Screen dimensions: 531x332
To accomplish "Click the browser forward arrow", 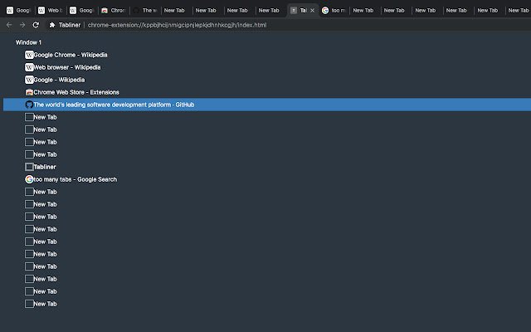I will pos(22,25).
